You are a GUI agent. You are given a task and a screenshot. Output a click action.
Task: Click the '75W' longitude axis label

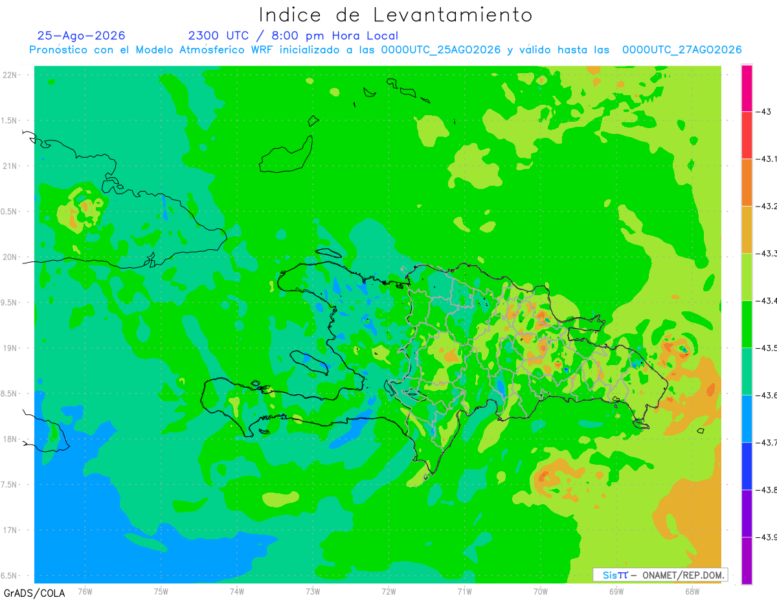click(161, 592)
